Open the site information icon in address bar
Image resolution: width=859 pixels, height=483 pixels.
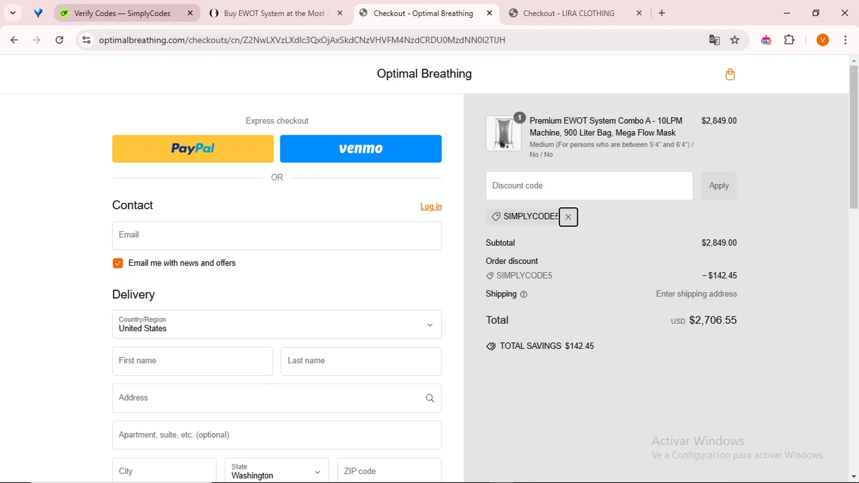tap(86, 40)
